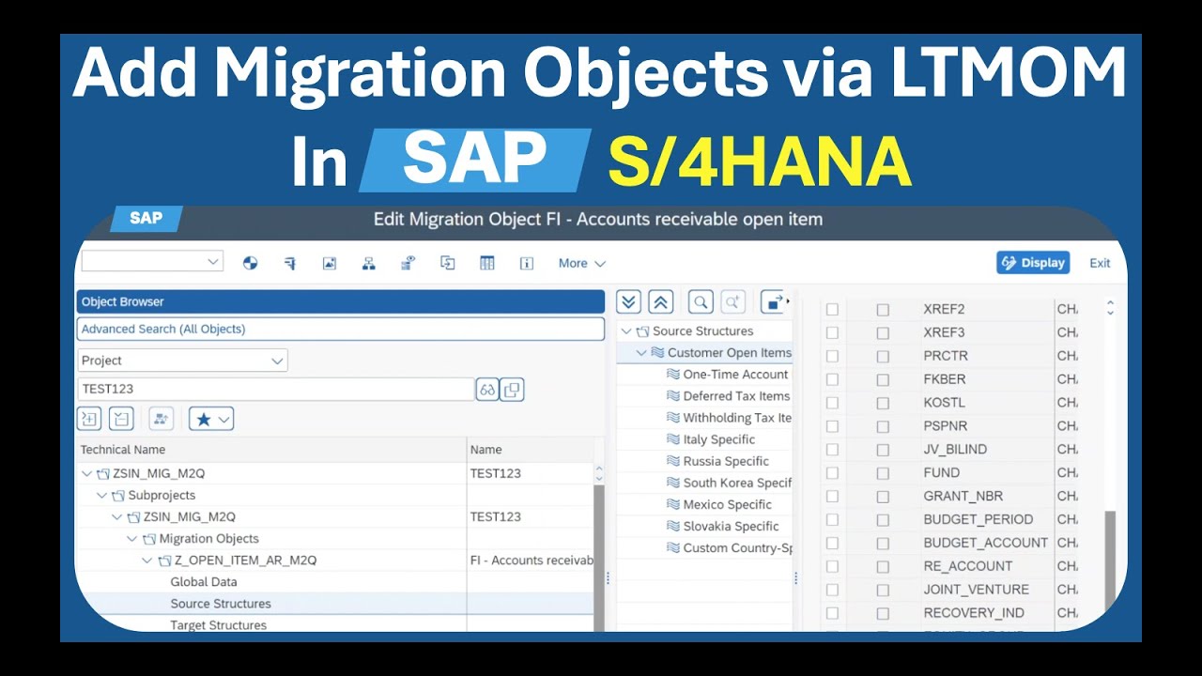
Task: Click the half-filled circle toolbar icon
Action: (x=250, y=264)
